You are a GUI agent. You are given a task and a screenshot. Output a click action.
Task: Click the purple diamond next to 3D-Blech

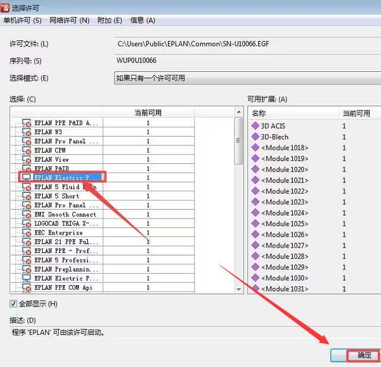255,137
